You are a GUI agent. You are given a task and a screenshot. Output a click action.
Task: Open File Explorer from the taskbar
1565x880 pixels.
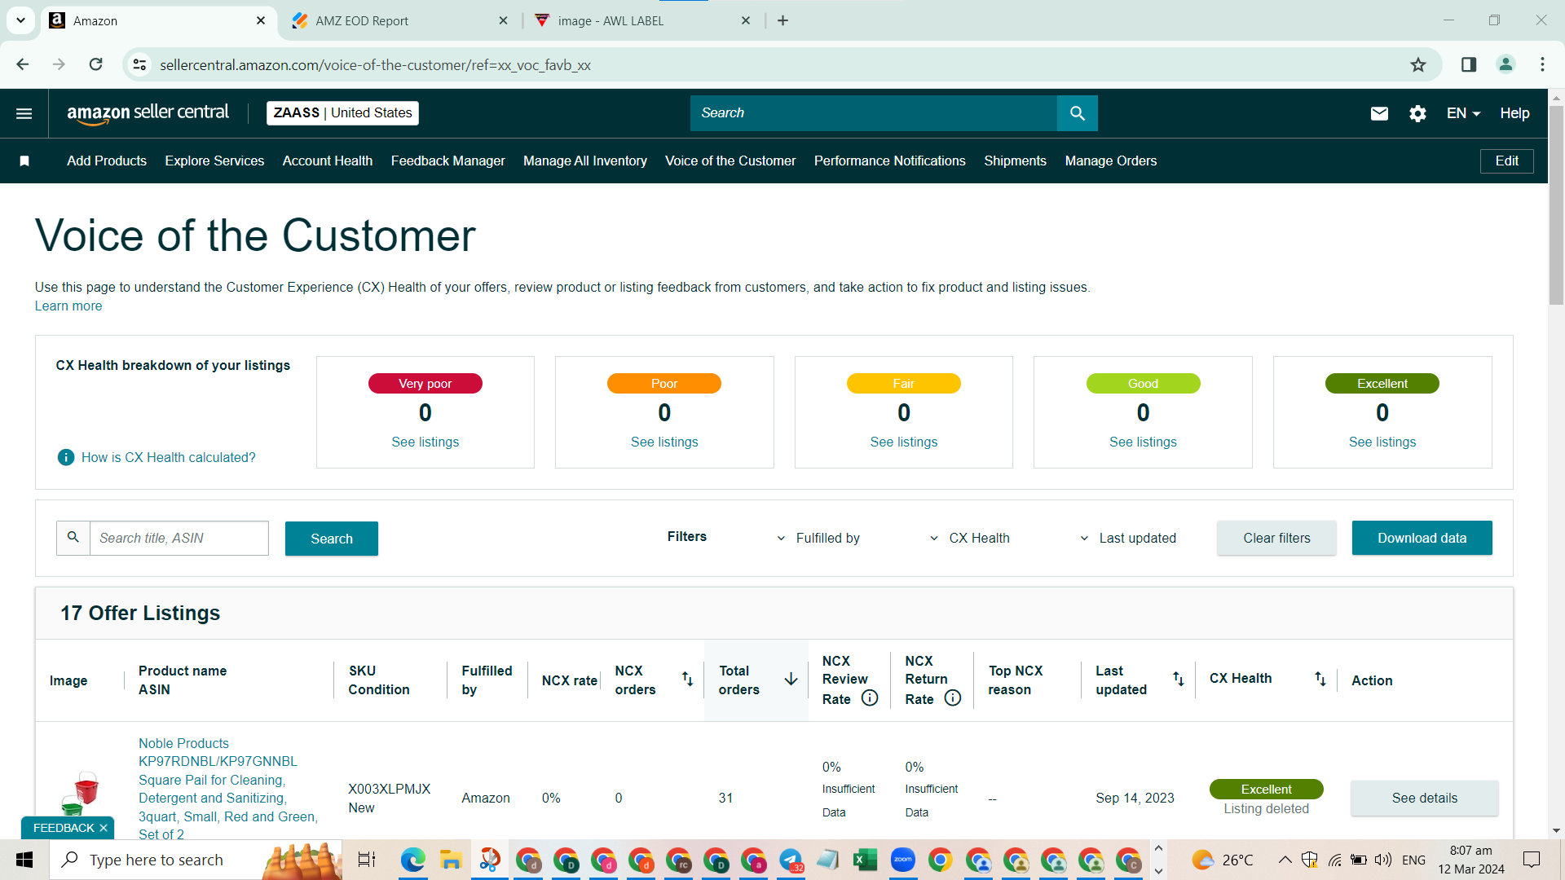[x=451, y=860]
